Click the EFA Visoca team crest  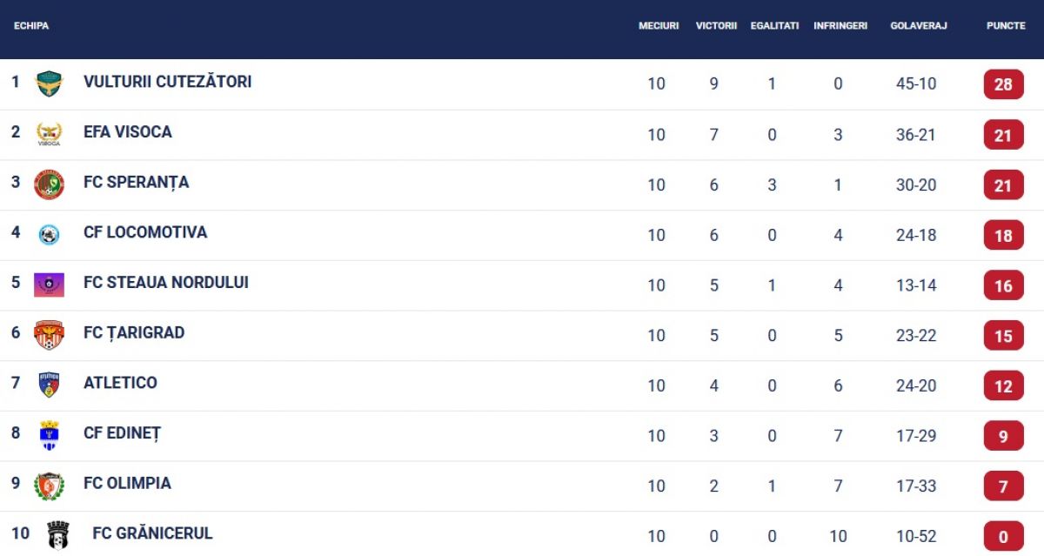coord(49,134)
